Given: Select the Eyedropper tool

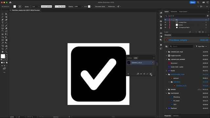Looking at the screenshot, I should pyautogui.click(x=3, y=43).
